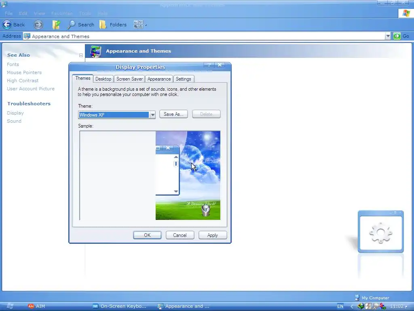Collapse the See Also panel
The image size is (414, 311).
[81, 55]
